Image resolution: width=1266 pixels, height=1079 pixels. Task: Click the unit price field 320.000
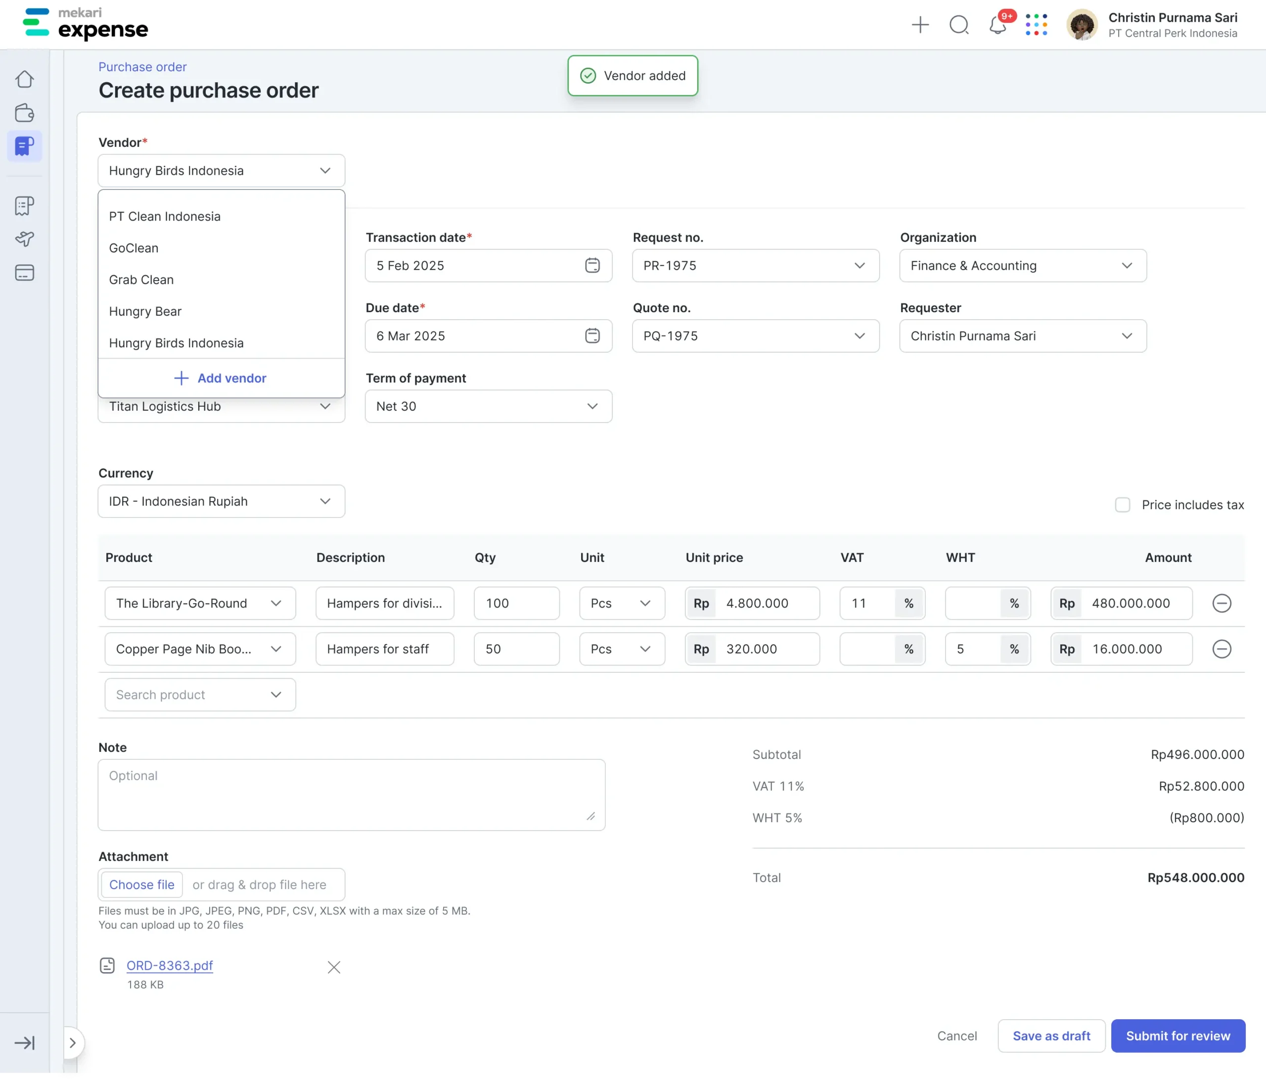[x=752, y=649]
